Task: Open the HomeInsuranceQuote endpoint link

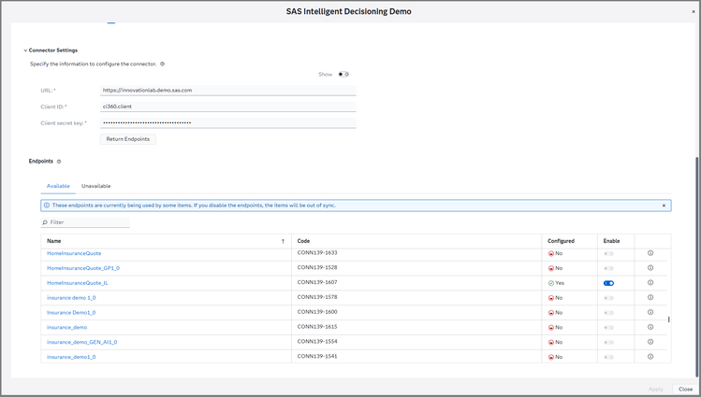Action: click(x=74, y=253)
